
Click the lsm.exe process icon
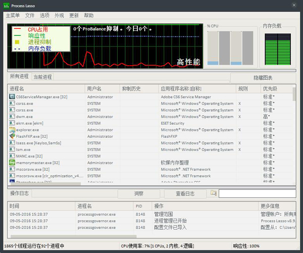click(12, 149)
